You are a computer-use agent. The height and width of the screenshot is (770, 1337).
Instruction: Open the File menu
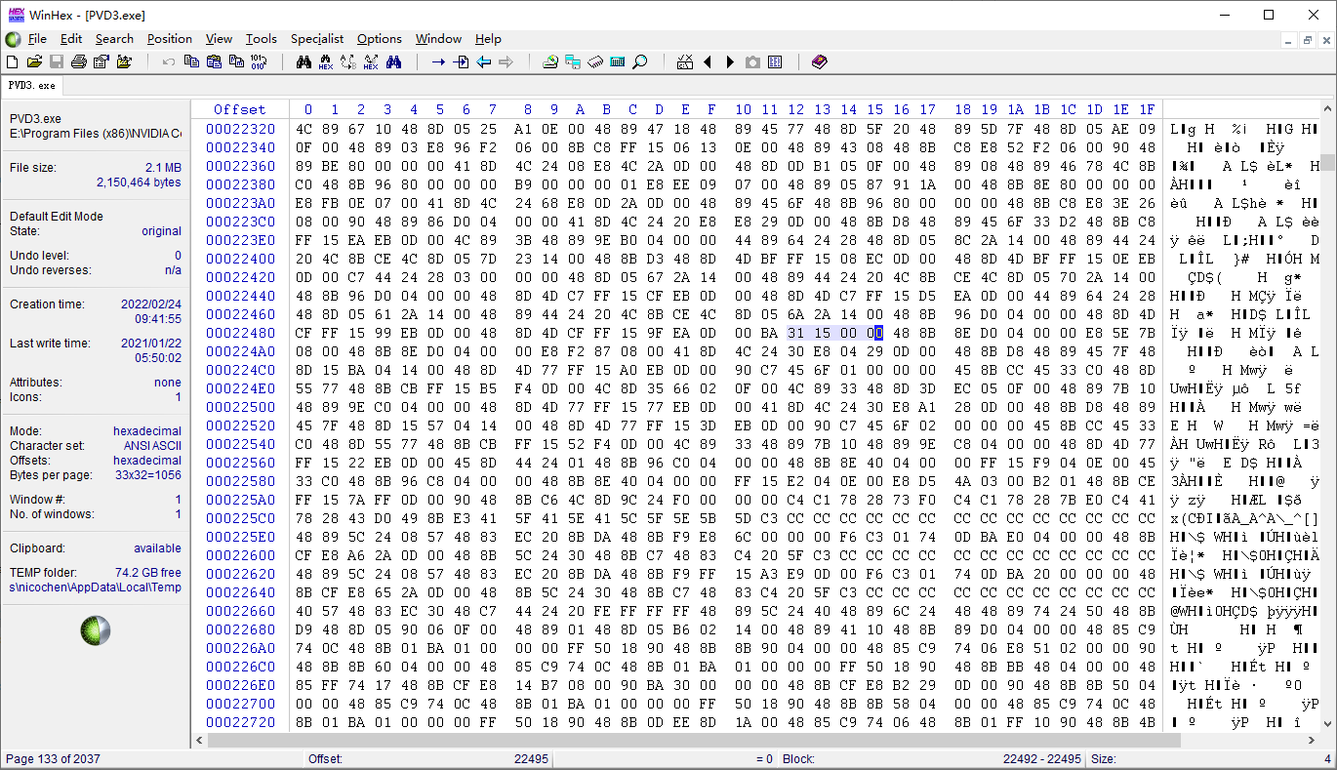click(37, 39)
